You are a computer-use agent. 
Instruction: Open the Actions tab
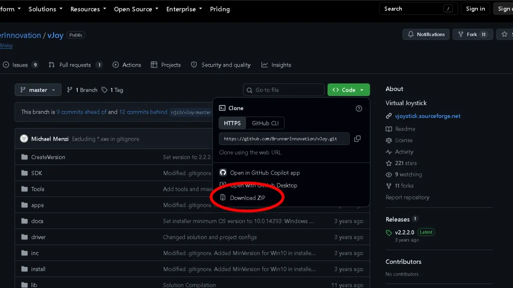click(x=127, y=65)
